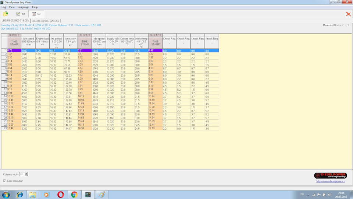Select the BLOCK 3 column header

click(x=85, y=35)
